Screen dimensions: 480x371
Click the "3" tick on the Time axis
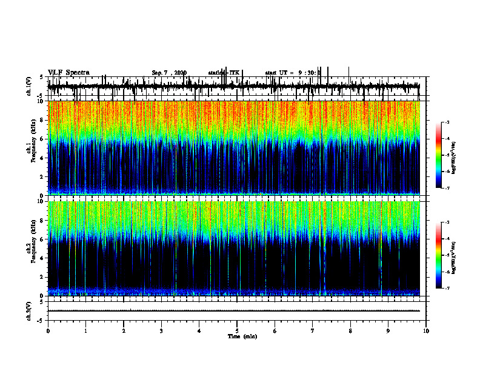click(x=161, y=331)
